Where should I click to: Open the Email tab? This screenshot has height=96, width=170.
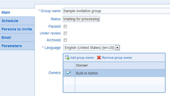pyautogui.click(x=17, y=37)
